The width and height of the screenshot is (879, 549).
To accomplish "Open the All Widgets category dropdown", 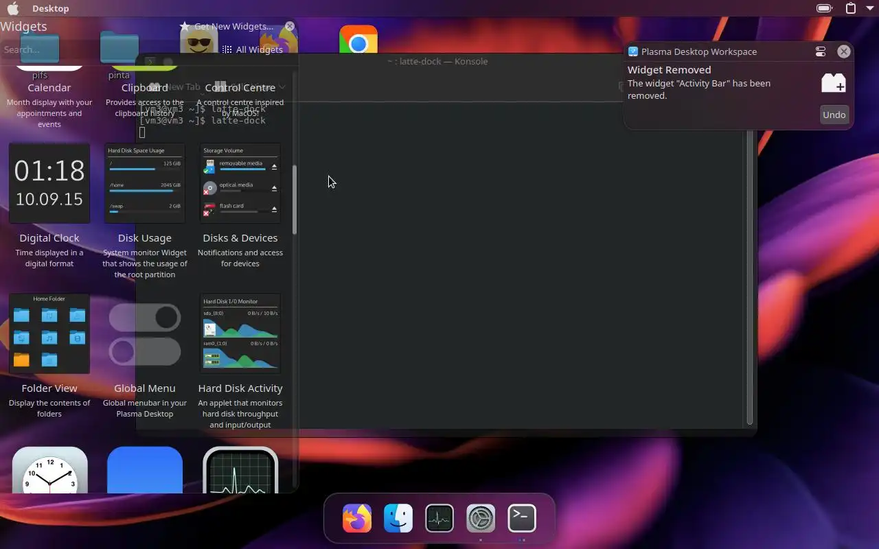I will coord(253,49).
